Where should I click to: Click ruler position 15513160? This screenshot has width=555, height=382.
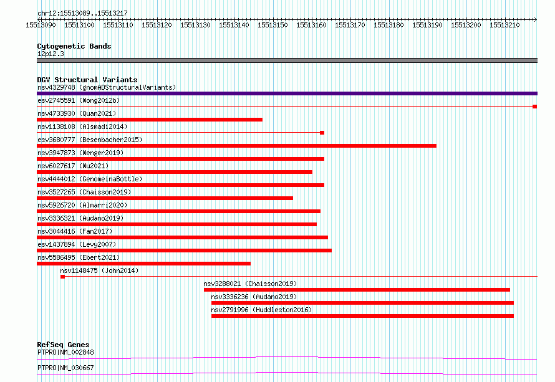(x=311, y=25)
